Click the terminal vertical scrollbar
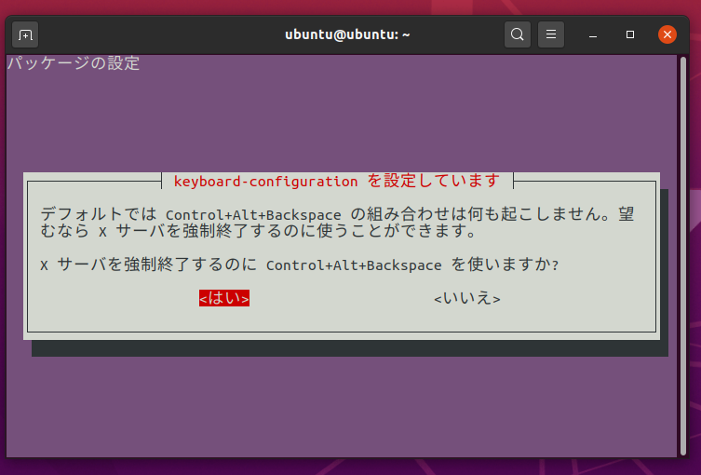This screenshot has height=475, width=701. (682, 256)
